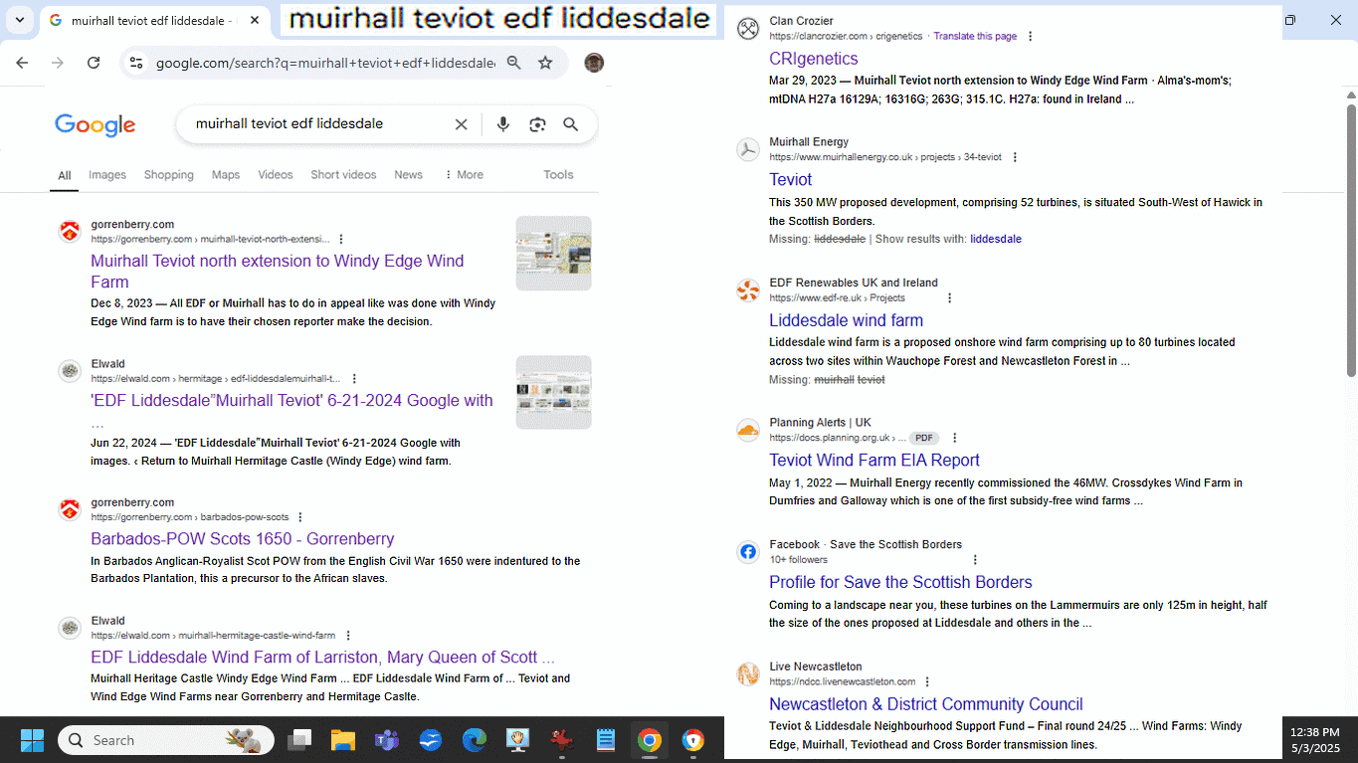Click the right page vertical scrollbar
This screenshot has height=763, width=1358.
pyautogui.click(x=1351, y=239)
